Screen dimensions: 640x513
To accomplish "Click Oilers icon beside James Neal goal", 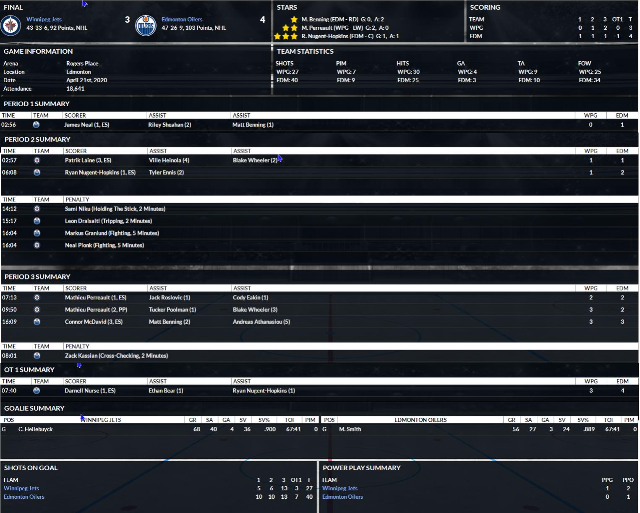I will 36,125.
